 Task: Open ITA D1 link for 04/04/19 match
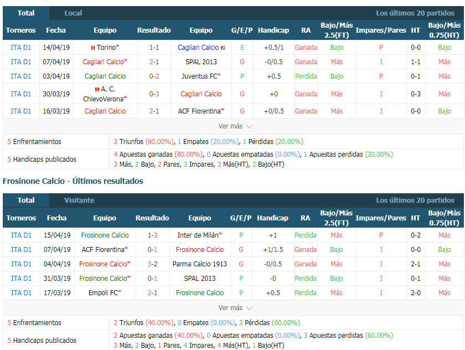point(21,264)
